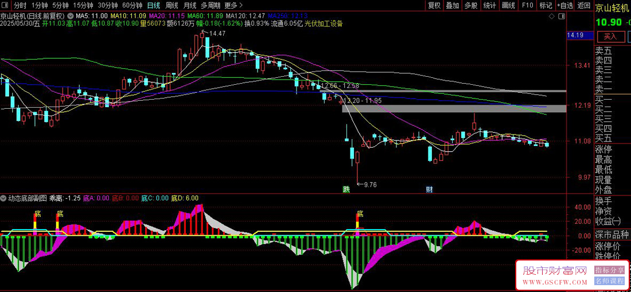Click the 叠加 overlay tool
The image size is (631, 292).
click(x=453, y=6)
